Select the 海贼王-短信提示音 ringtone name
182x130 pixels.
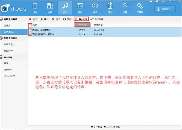coord(42,30)
